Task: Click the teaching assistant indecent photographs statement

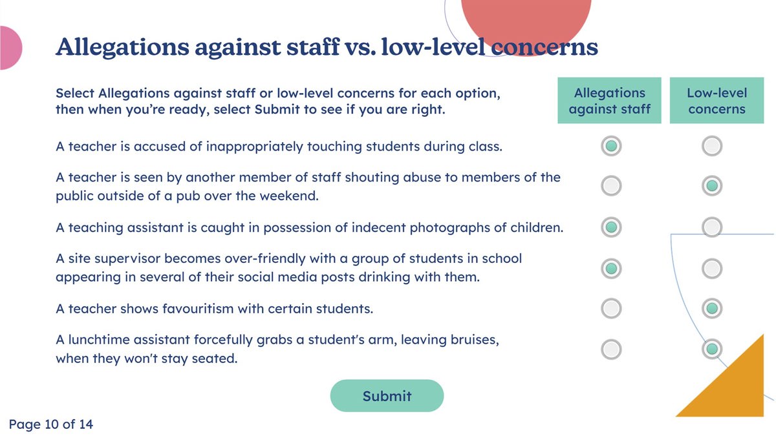Action: (x=309, y=227)
